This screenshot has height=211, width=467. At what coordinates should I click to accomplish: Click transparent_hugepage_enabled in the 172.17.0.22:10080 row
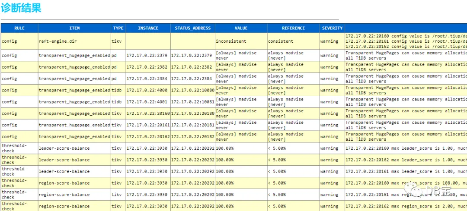pos(74,90)
